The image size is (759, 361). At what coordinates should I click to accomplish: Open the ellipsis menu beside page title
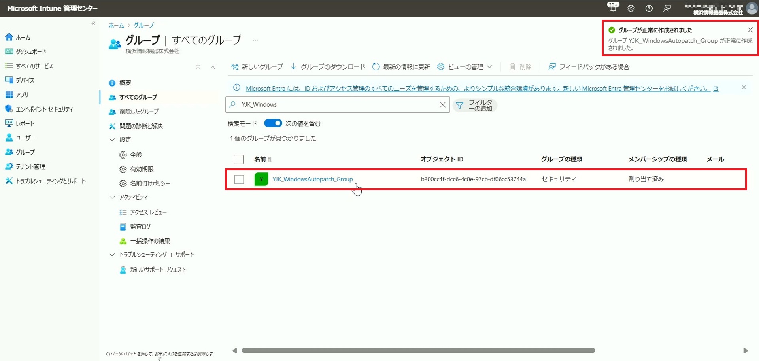click(255, 40)
